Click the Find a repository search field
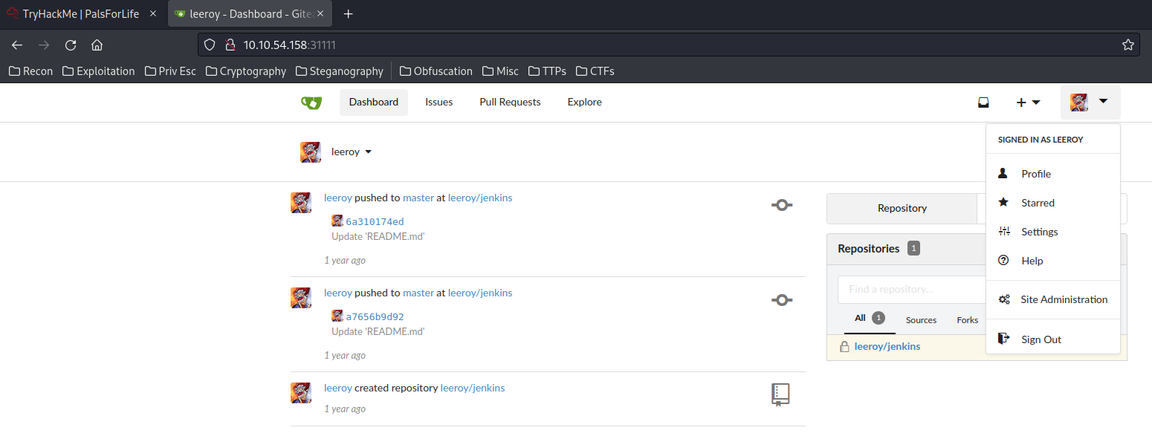Viewport: 1152px width, 436px height. (x=911, y=289)
